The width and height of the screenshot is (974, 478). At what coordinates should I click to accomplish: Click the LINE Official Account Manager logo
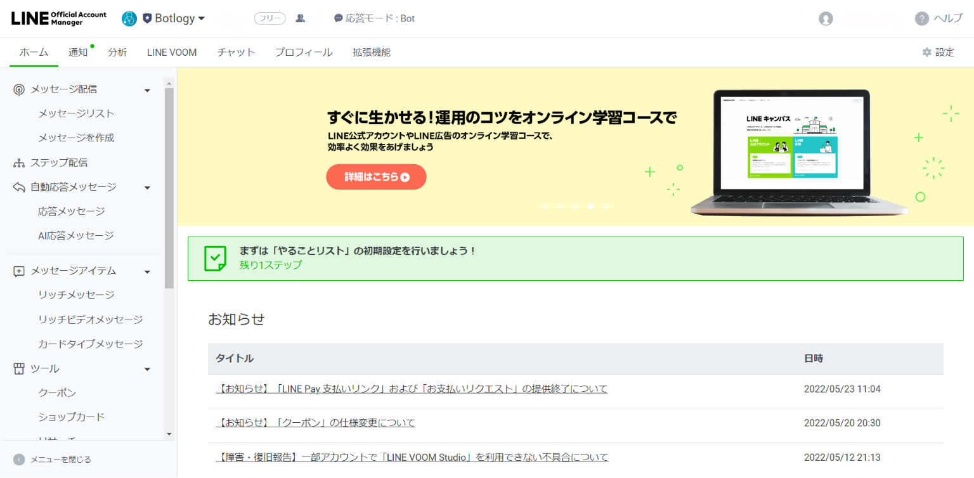(59, 18)
